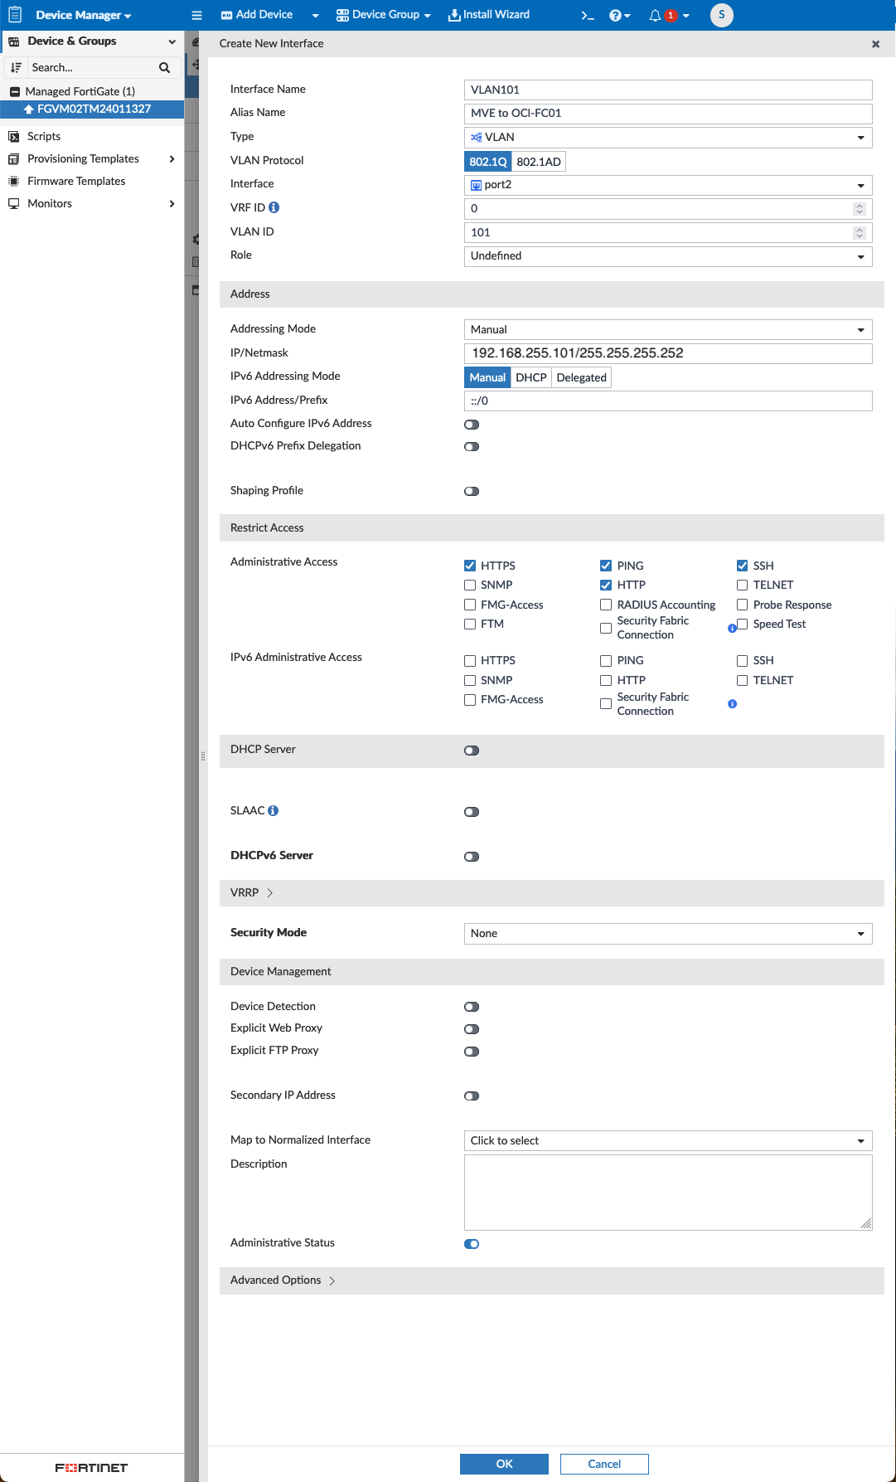Image resolution: width=896 pixels, height=1482 pixels.
Task: Click the OK button
Action: 504,1464
